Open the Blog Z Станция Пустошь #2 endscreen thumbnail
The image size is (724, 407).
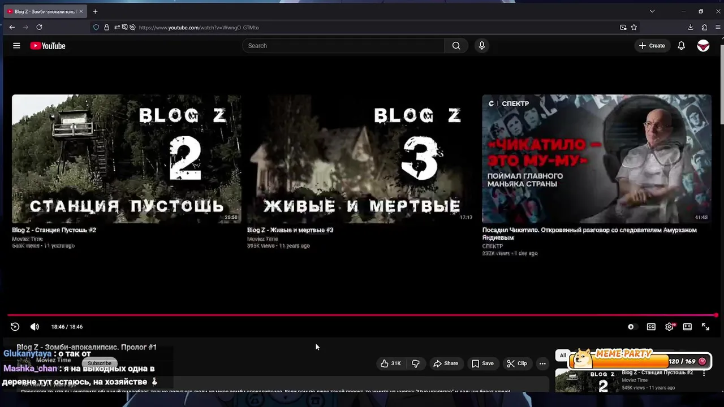click(x=127, y=159)
